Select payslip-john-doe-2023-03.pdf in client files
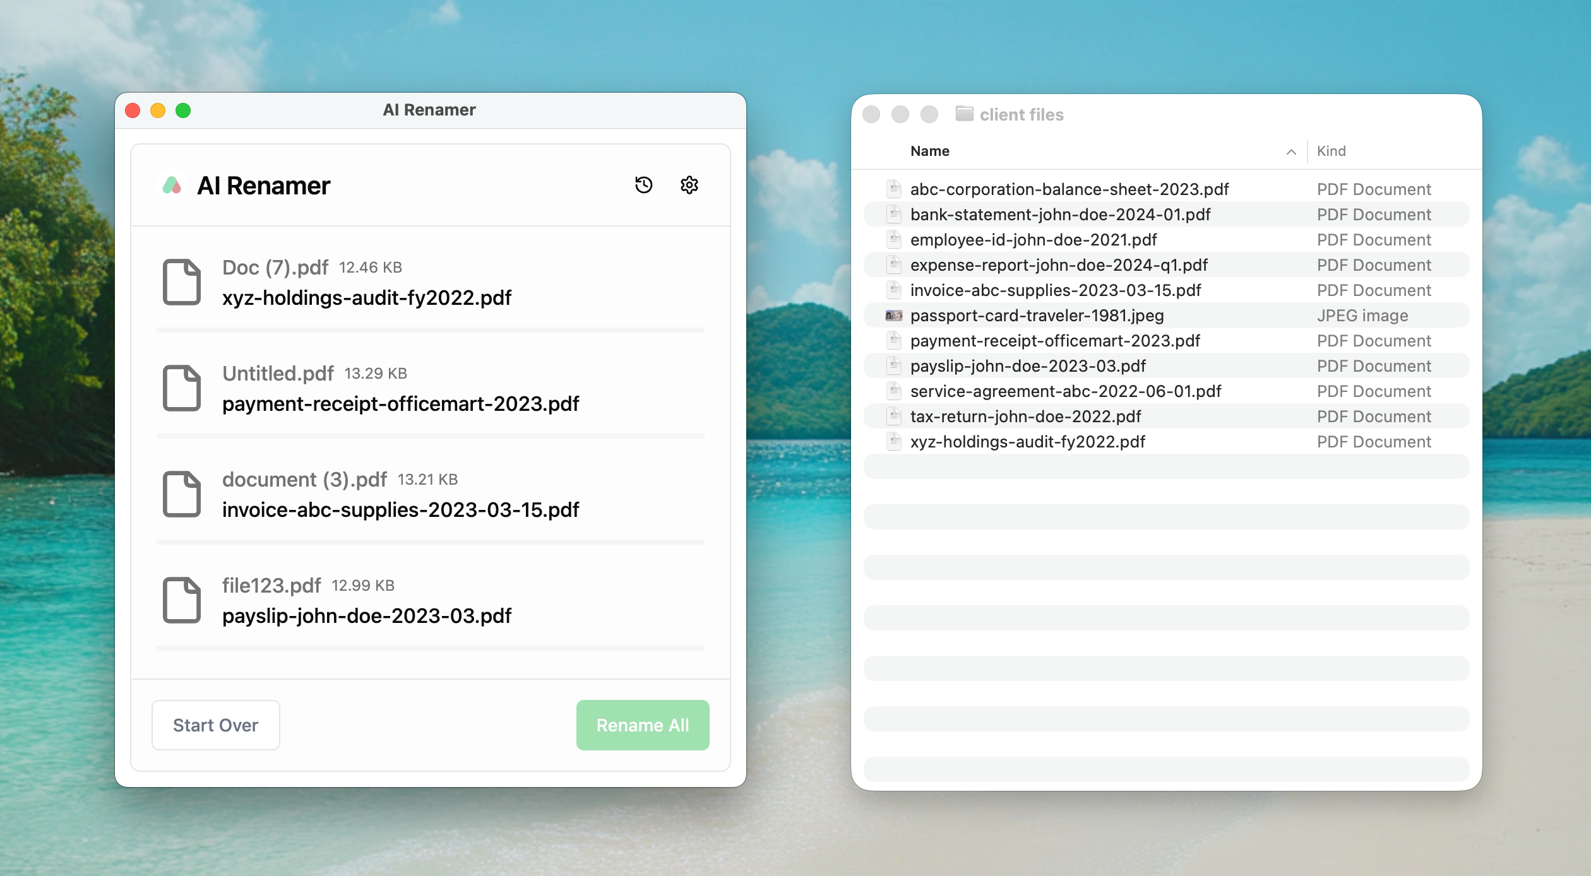The image size is (1591, 876). 1028,366
